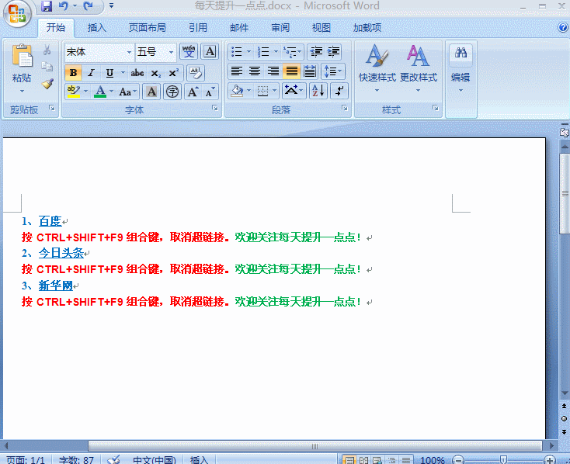Open the phonetic guide (wén) tool
Viewport: 570px width, 464px height.
point(189,52)
